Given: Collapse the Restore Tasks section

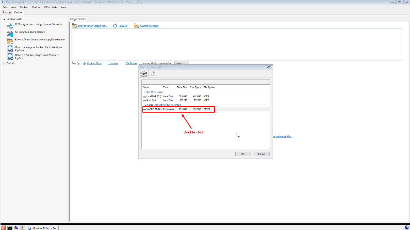Looking at the screenshot, I should point(4,19).
